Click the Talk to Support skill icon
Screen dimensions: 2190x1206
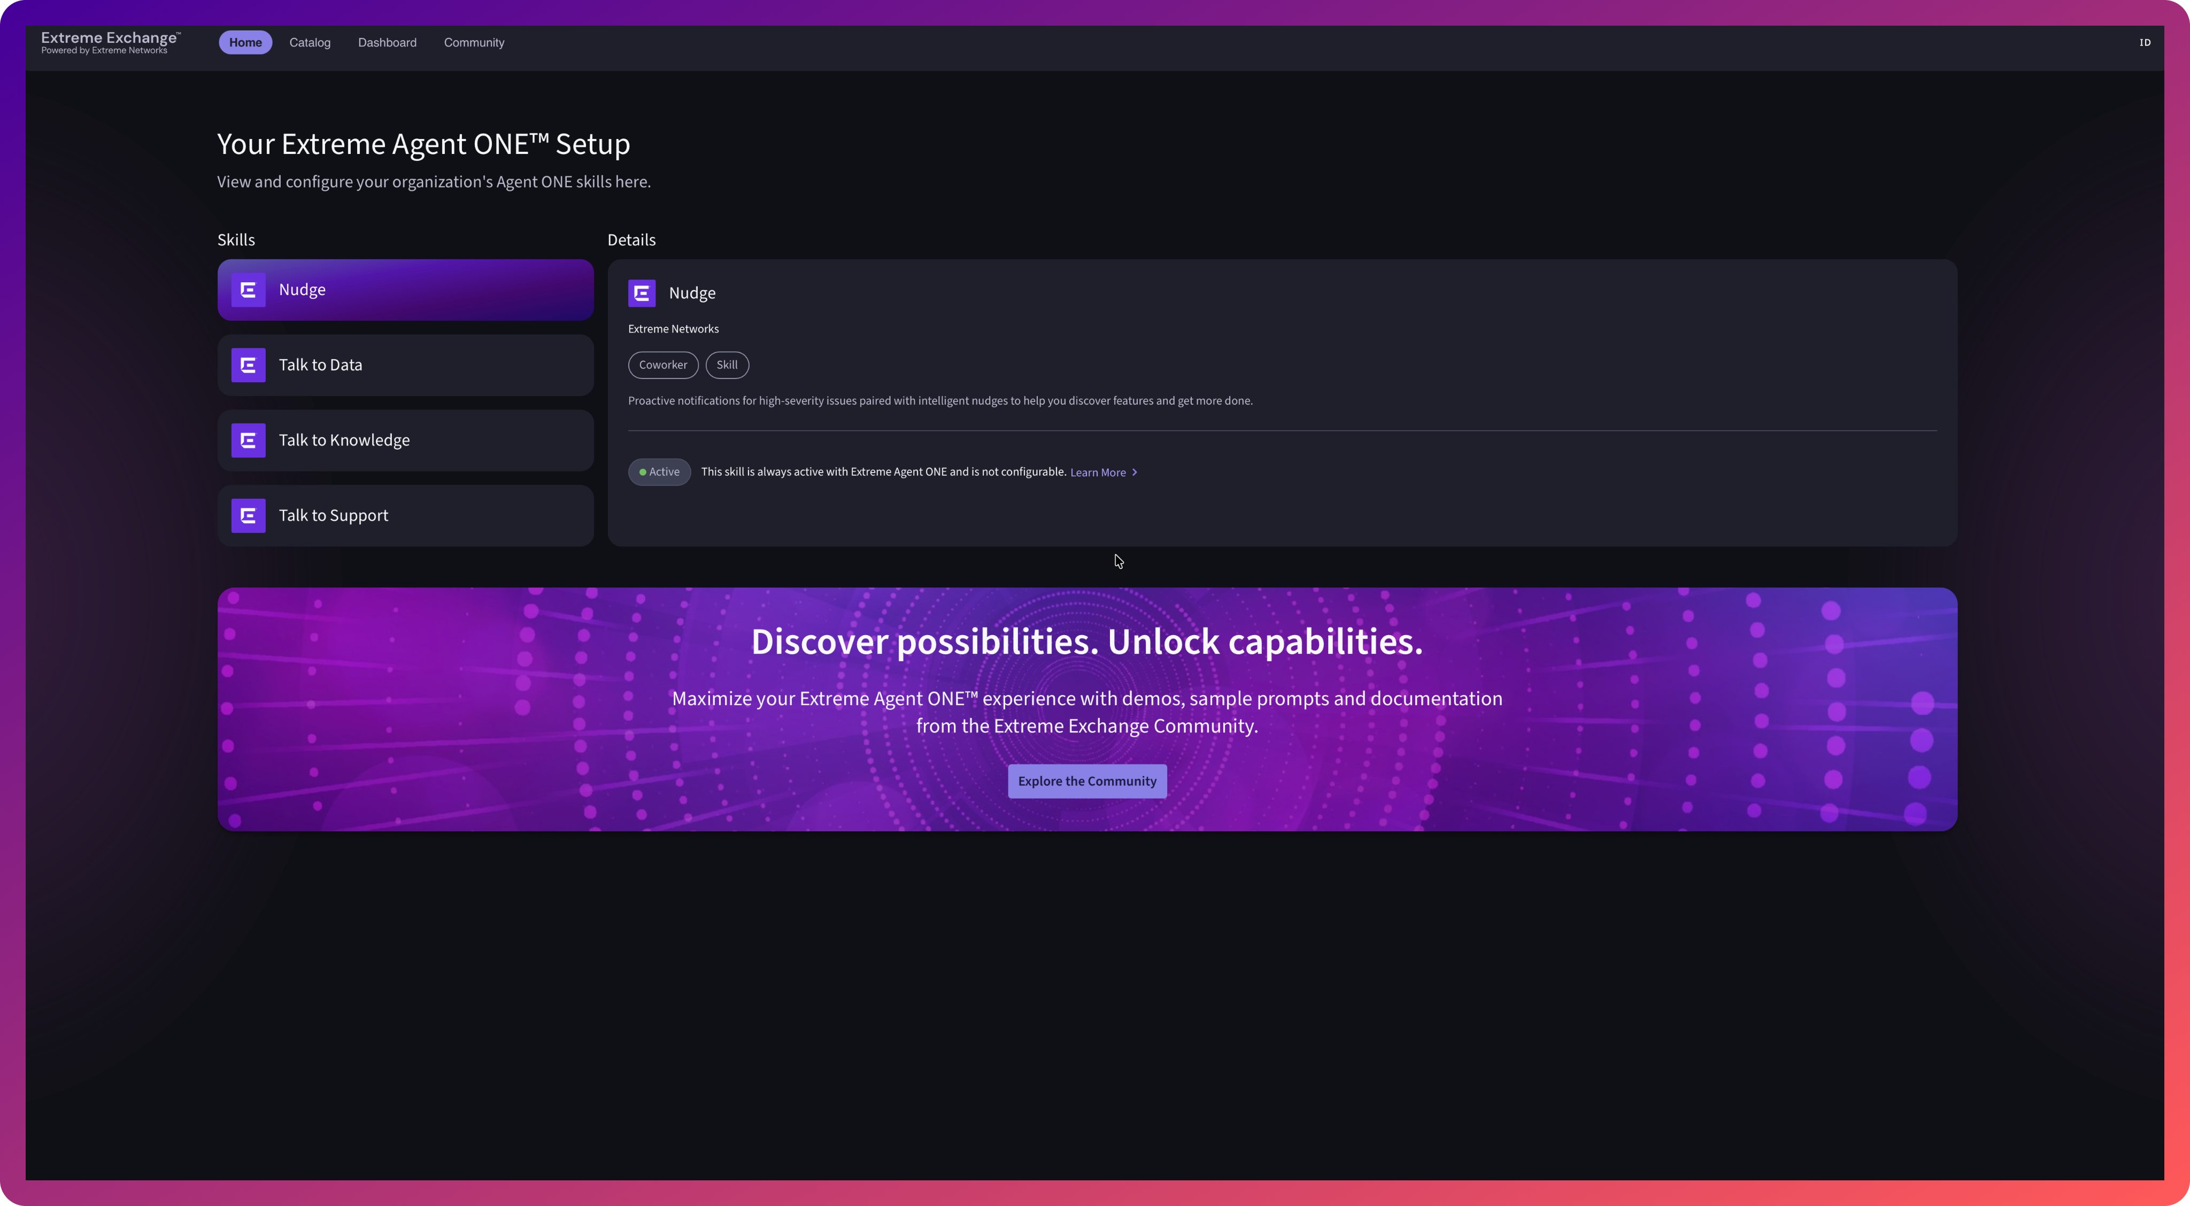pyautogui.click(x=248, y=515)
